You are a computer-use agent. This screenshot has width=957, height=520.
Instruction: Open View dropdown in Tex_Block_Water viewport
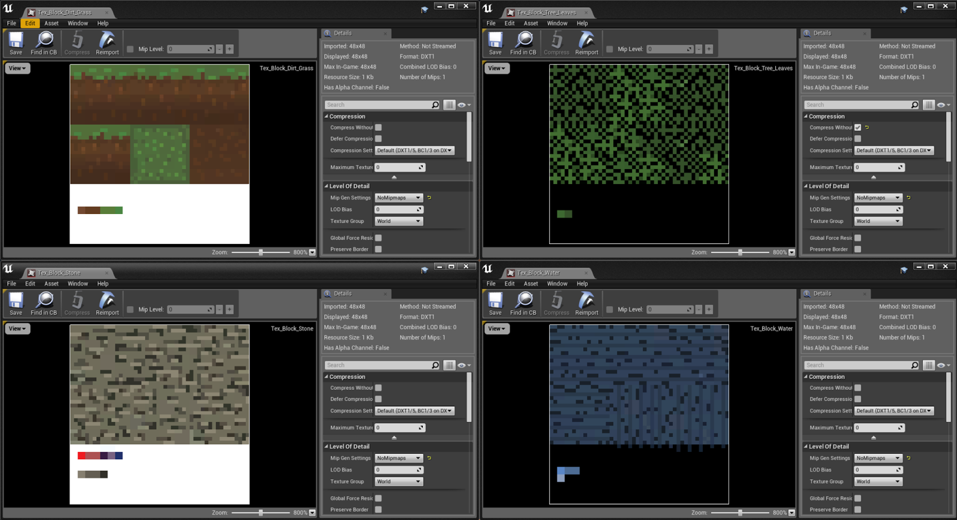pos(497,329)
